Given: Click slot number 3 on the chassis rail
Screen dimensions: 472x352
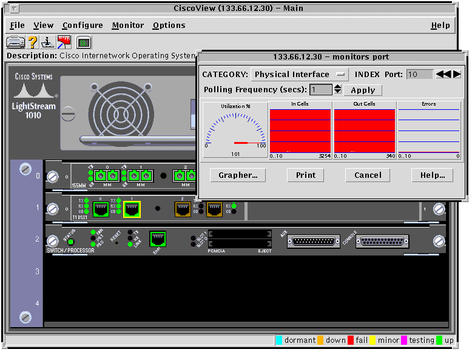Looking at the screenshot, I should (x=37, y=271).
